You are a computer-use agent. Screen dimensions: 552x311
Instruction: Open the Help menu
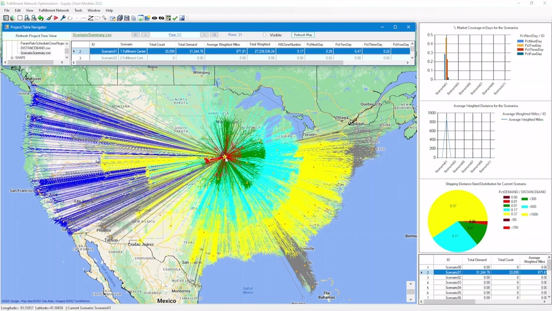109,10
